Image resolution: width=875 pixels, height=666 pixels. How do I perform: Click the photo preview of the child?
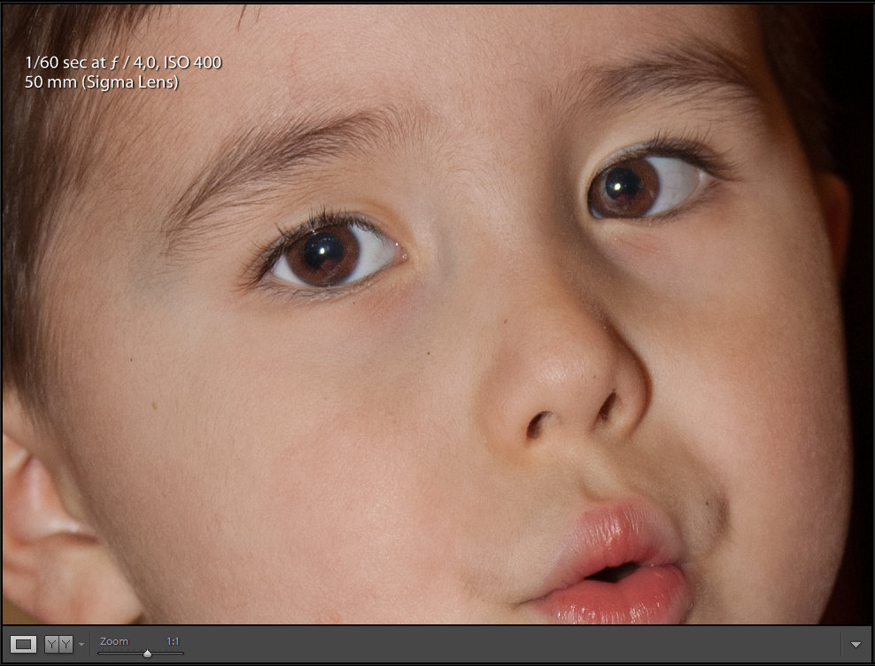click(437, 314)
